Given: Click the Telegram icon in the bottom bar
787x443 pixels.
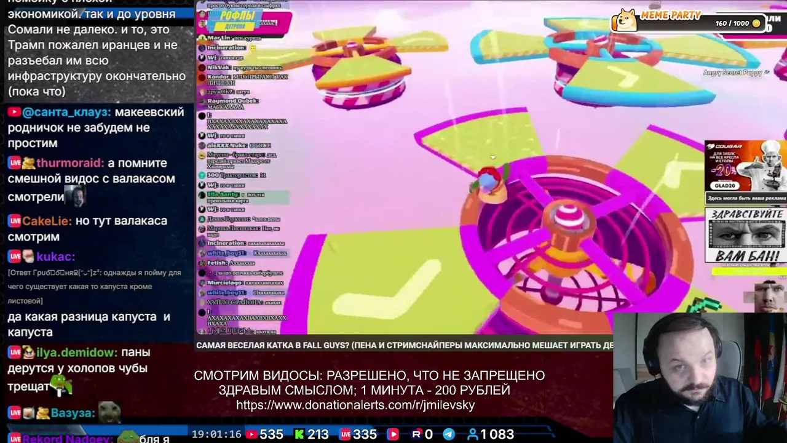Looking at the screenshot, I should (x=449, y=434).
